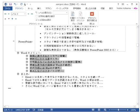Open ribbon display options icon

[x=123, y=4]
